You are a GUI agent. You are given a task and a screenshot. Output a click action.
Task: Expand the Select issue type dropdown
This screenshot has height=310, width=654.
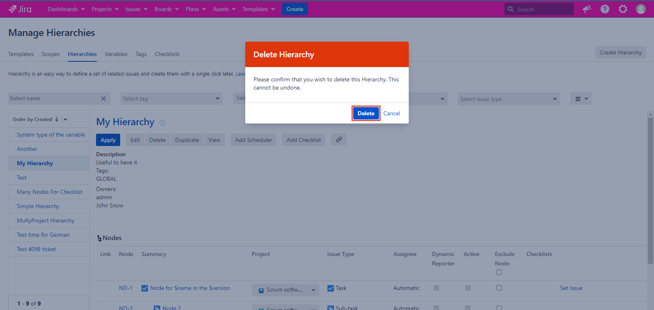pos(508,99)
